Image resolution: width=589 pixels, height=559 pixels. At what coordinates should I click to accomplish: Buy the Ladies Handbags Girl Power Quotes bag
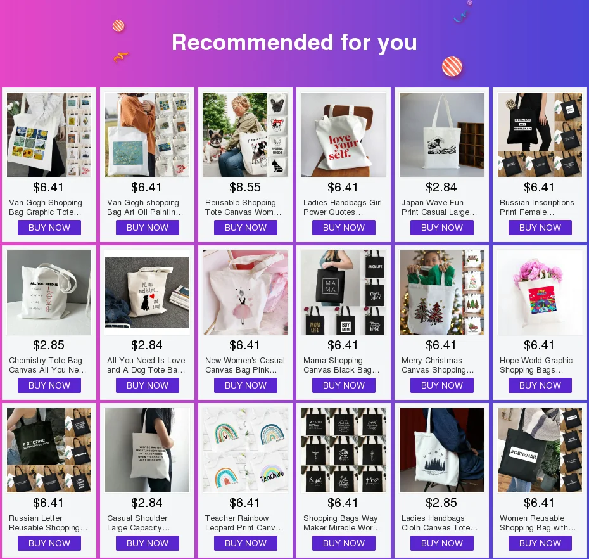click(344, 228)
